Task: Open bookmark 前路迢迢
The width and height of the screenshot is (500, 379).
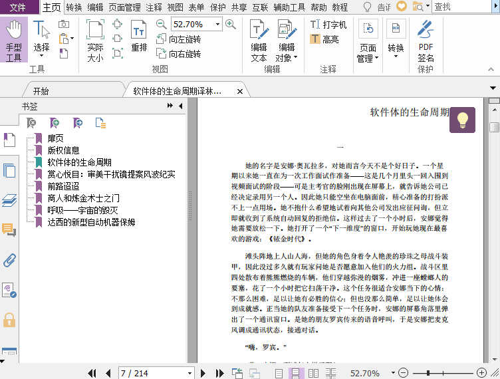Action: pos(63,186)
